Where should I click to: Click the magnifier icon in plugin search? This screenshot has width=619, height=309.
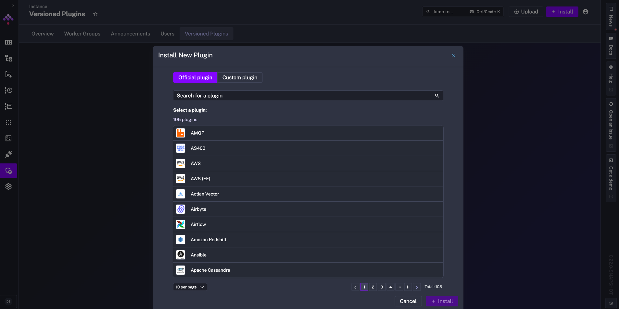(x=436, y=96)
